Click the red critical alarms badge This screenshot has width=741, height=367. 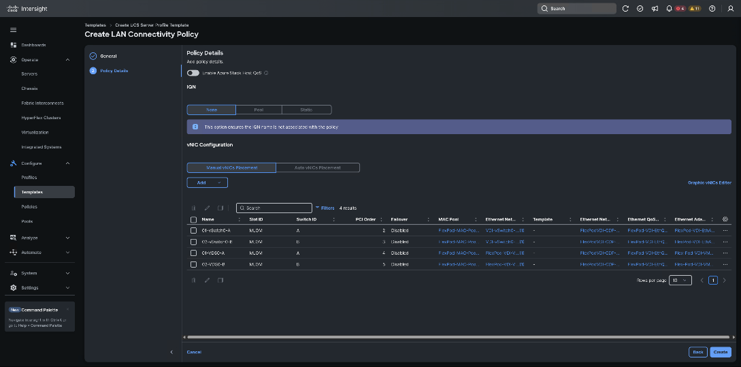(x=680, y=9)
